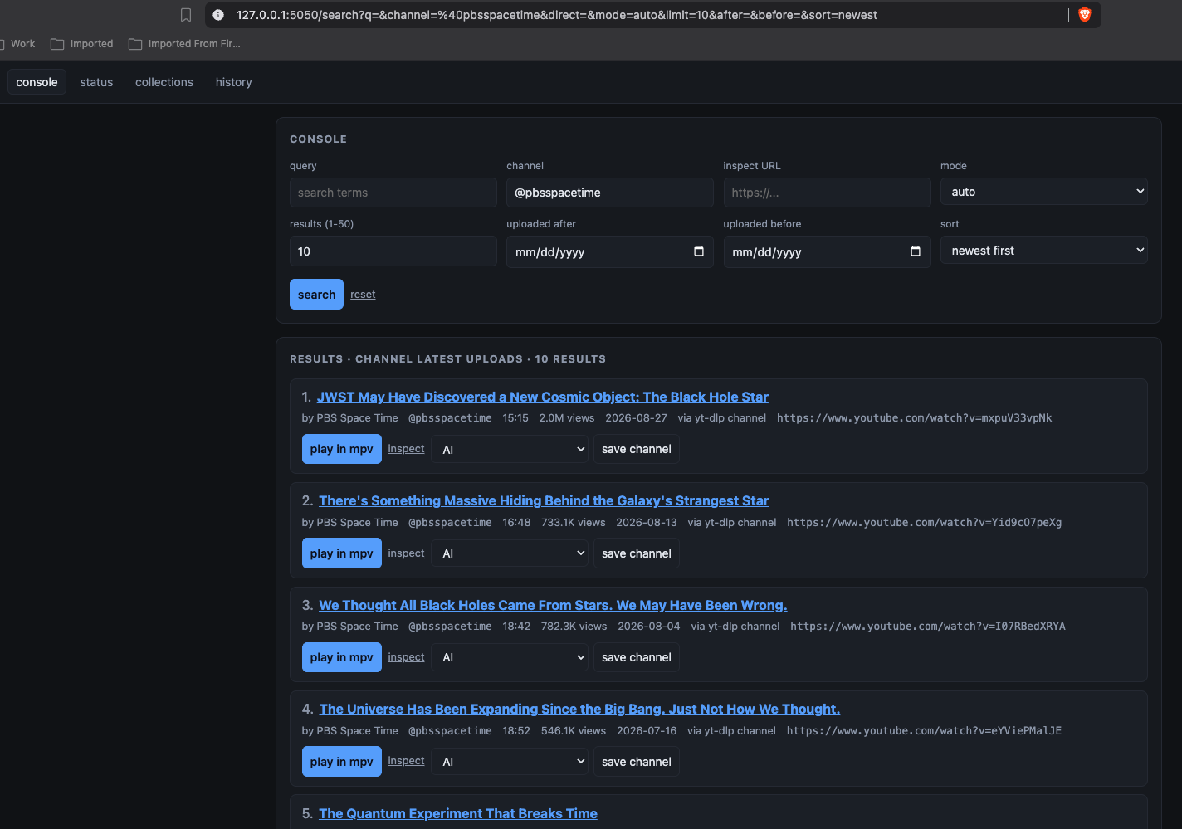This screenshot has width=1182, height=829.
Task: Expand the sort dropdown showing newest first
Action: coord(1044,251)
